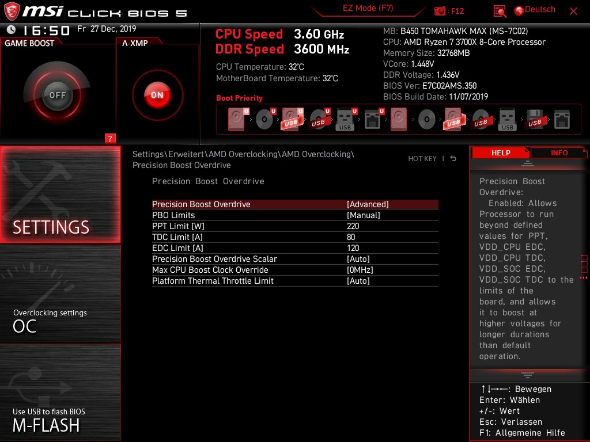The width and height of the screenshot is (590, 442).
Task: Select the PPT Limit [W] value 220
Action: coord(353,226)
